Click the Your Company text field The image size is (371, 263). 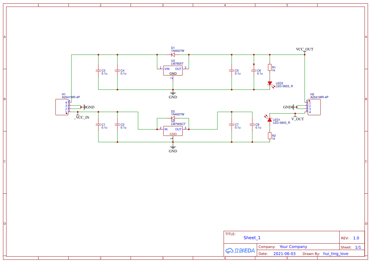click(x=293, y=247)
